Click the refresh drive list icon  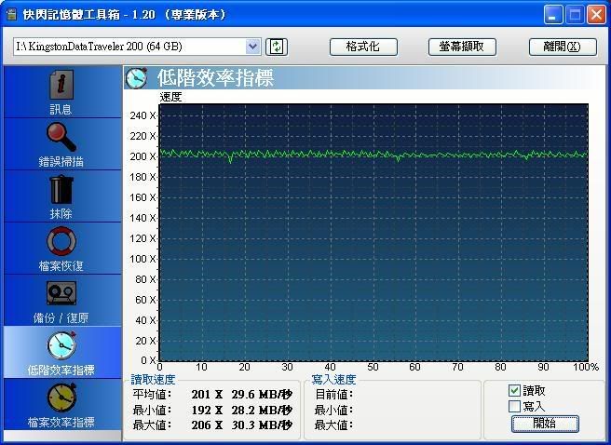tap(277, 47)
